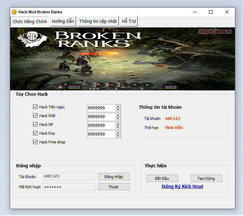Select the Hỗ Trợ tab
The height and width of the screenshot is (216, 243).
point(129,21)
